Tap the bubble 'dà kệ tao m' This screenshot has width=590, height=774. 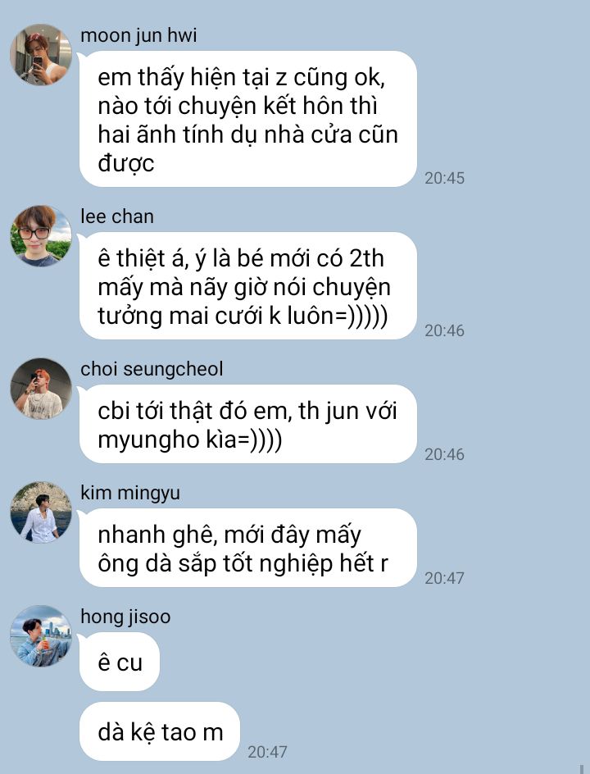160,731
